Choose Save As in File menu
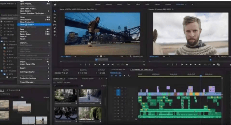The width and height of the screenshot is (231, 125). coord(24,32)
